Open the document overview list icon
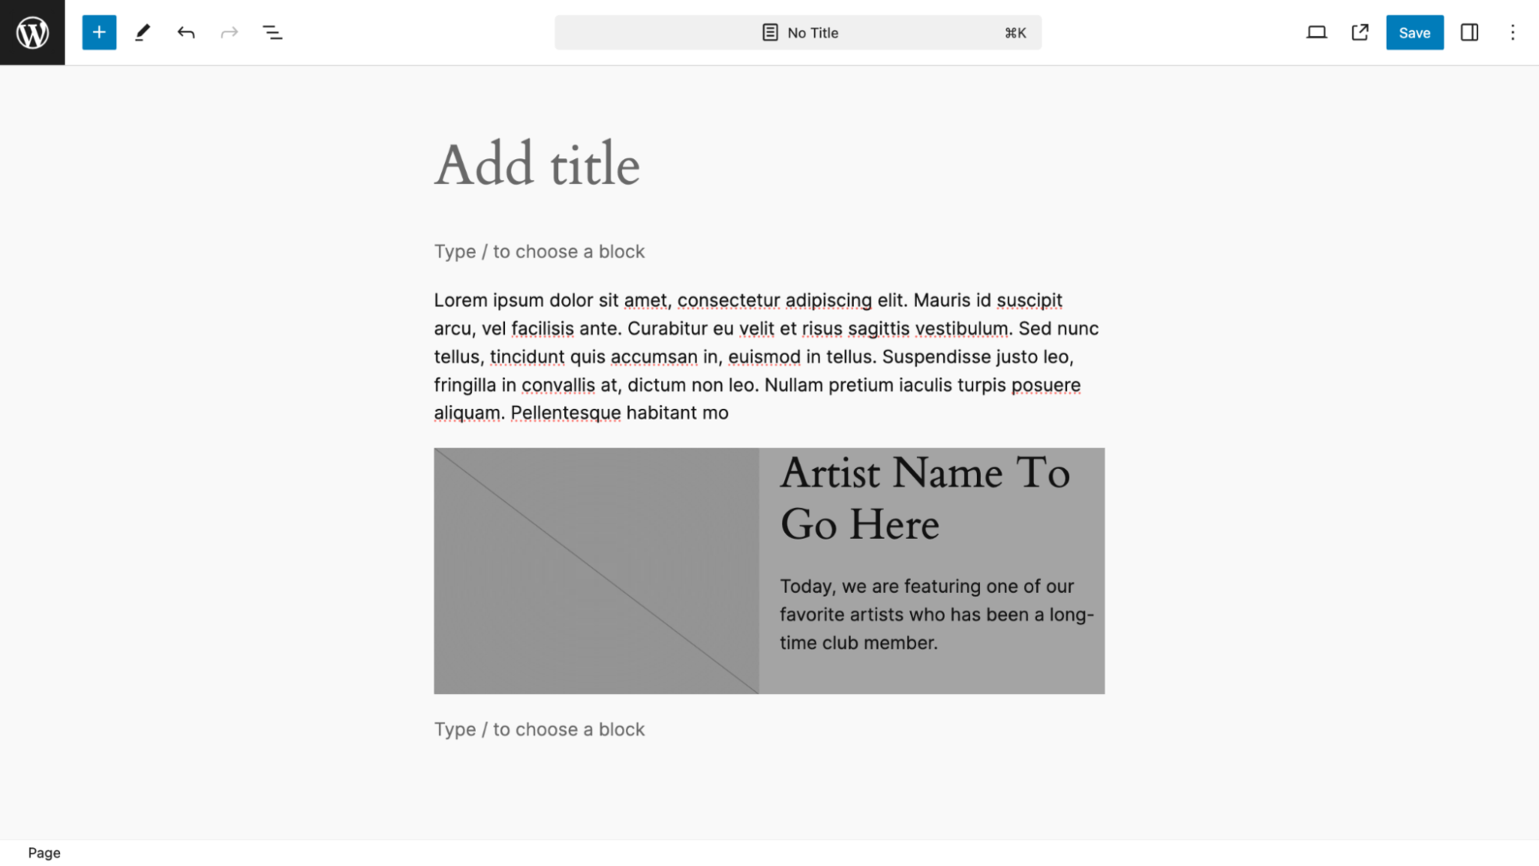1539x866 pixels. [274, 32]
